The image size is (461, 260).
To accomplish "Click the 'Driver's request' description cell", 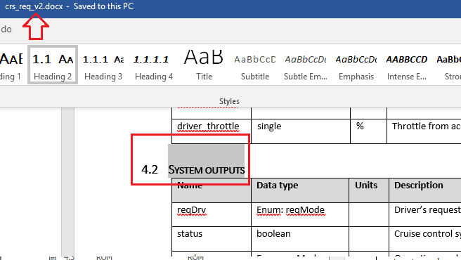I will 425,214.
